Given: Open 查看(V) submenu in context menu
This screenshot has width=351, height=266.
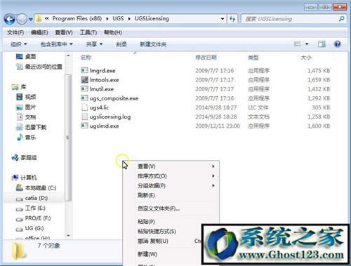Looking at the screenshot, I should click(x=171, y=166).
